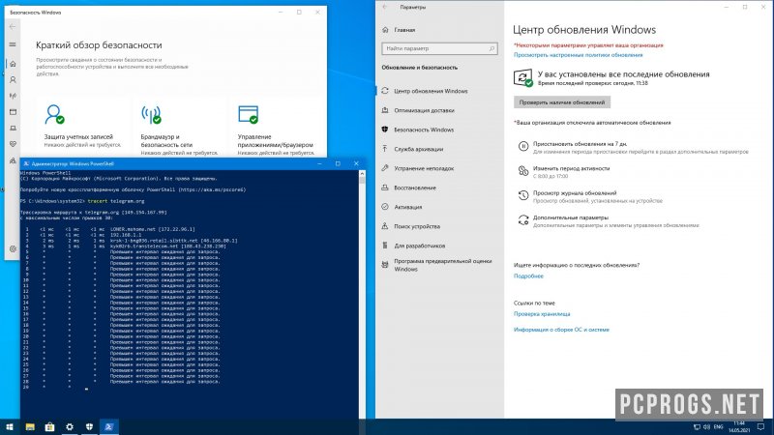Click Проверить наличие обновлений button
This screenshot has height=435, width=774.
click(x=562, y=102)
